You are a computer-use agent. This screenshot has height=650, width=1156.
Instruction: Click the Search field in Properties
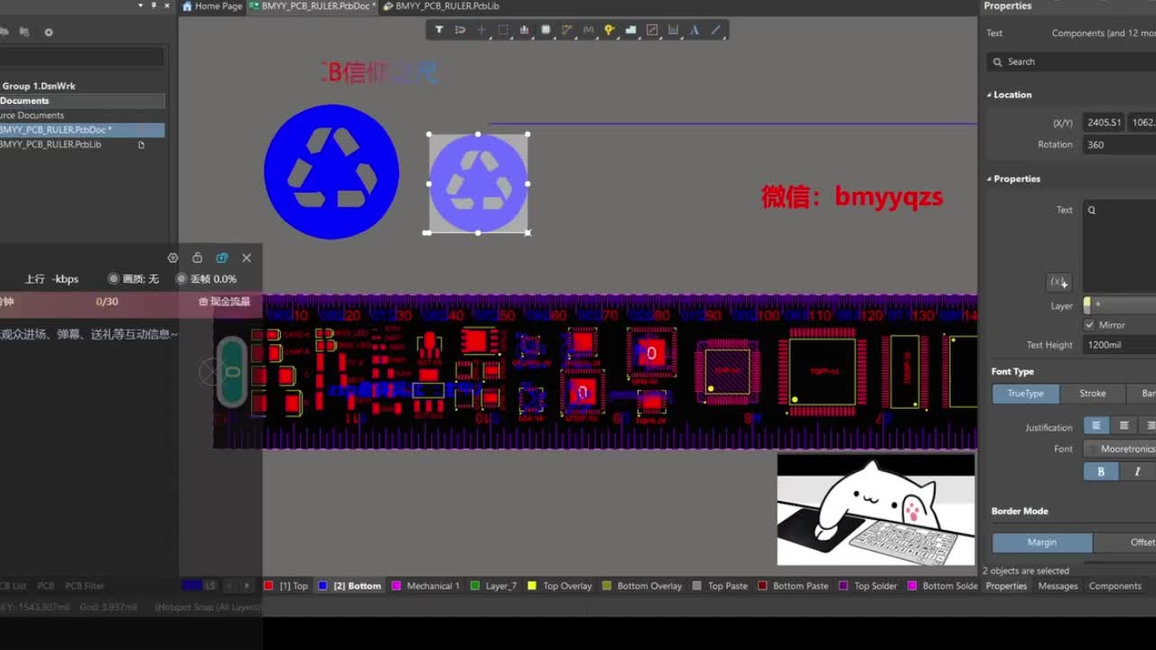(x=1072, y=61)
